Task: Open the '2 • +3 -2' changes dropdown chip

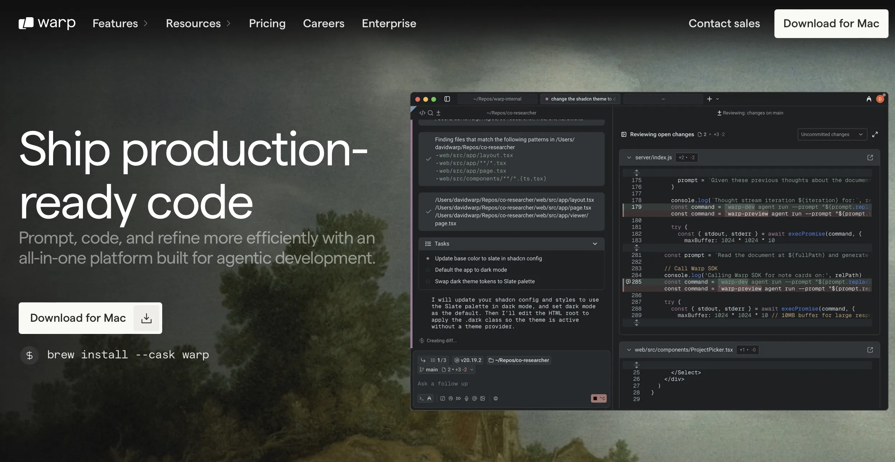Action: [458, 370]
